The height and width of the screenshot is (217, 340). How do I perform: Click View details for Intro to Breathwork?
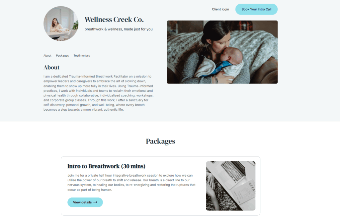[85, 202]
